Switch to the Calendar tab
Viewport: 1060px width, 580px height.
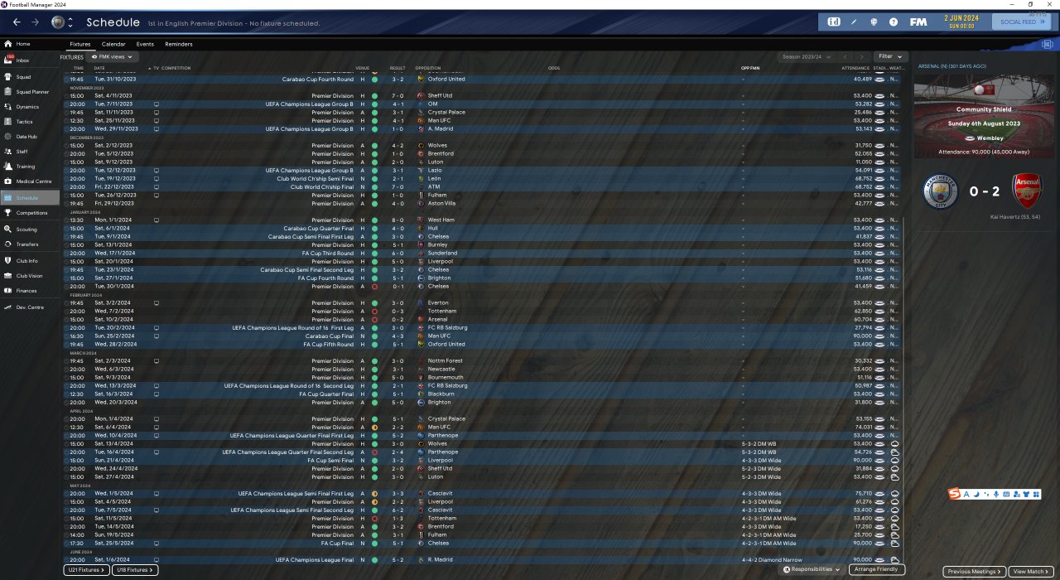coord(113,44)
